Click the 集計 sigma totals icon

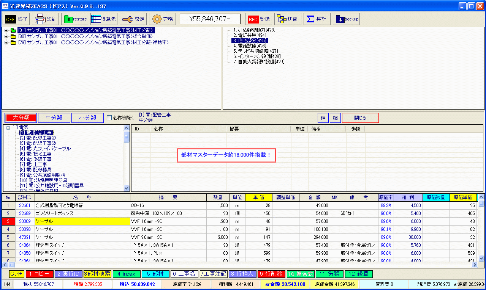click(x=317, y=19)
